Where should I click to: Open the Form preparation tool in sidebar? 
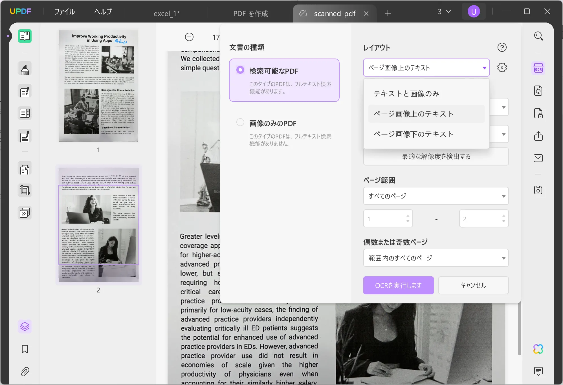25,113
